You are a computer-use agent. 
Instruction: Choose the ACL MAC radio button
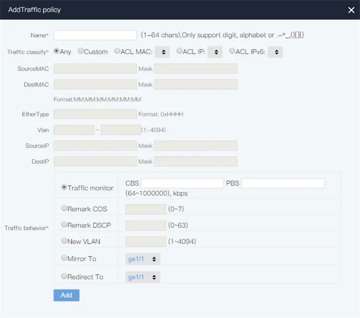[117, 51]
